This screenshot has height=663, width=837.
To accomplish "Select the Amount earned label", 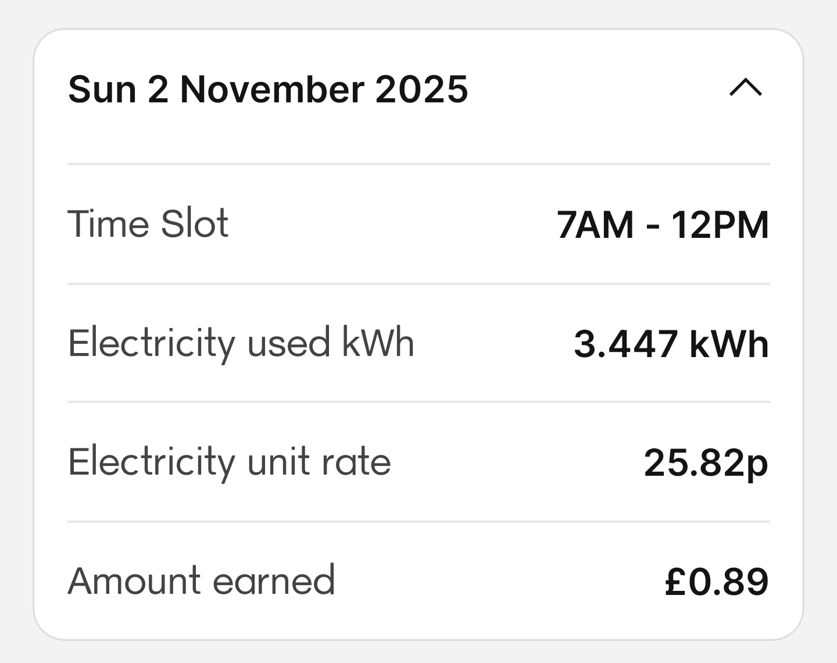I will pyautogui.click(x=201, y=581).
